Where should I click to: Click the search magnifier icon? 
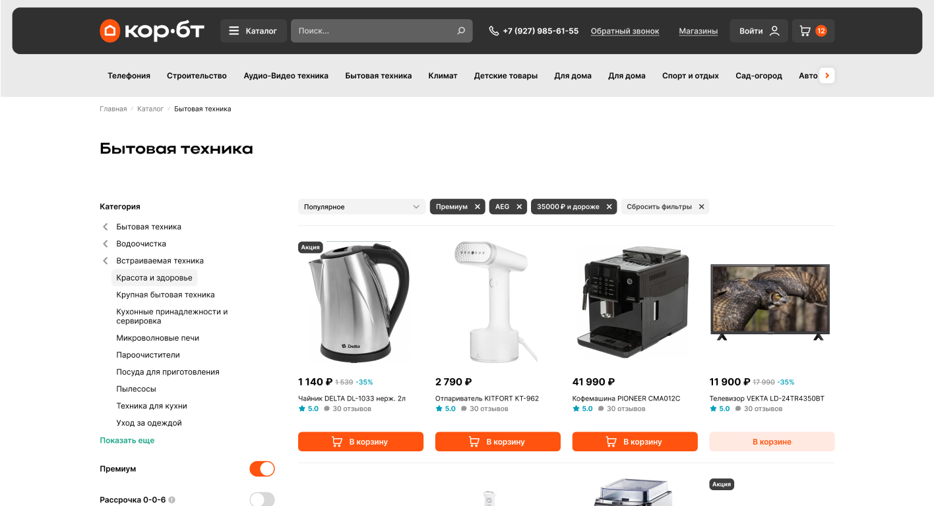[461, 31]
